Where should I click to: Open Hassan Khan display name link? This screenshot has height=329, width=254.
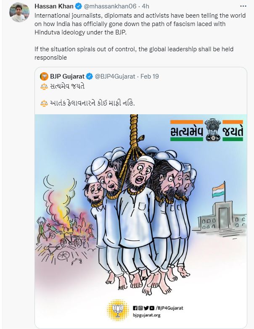point(54,6)
